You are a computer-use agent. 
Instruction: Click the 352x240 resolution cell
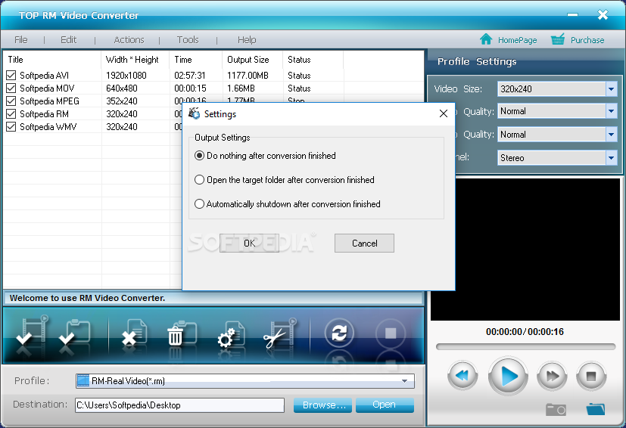tap(122, 101)
